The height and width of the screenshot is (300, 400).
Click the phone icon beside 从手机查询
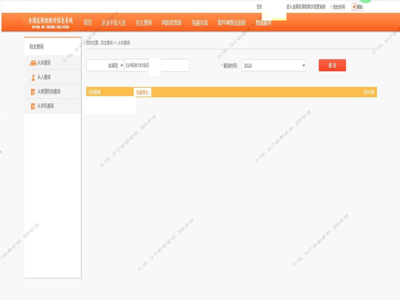click(33, 106)
